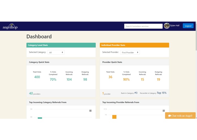Click the provider Total Visits value 36
Screen dimensions: 197x140
110,77
